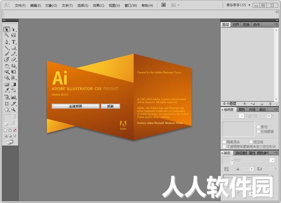Click the 法律声明 button on the splash screen

[75, 106]
